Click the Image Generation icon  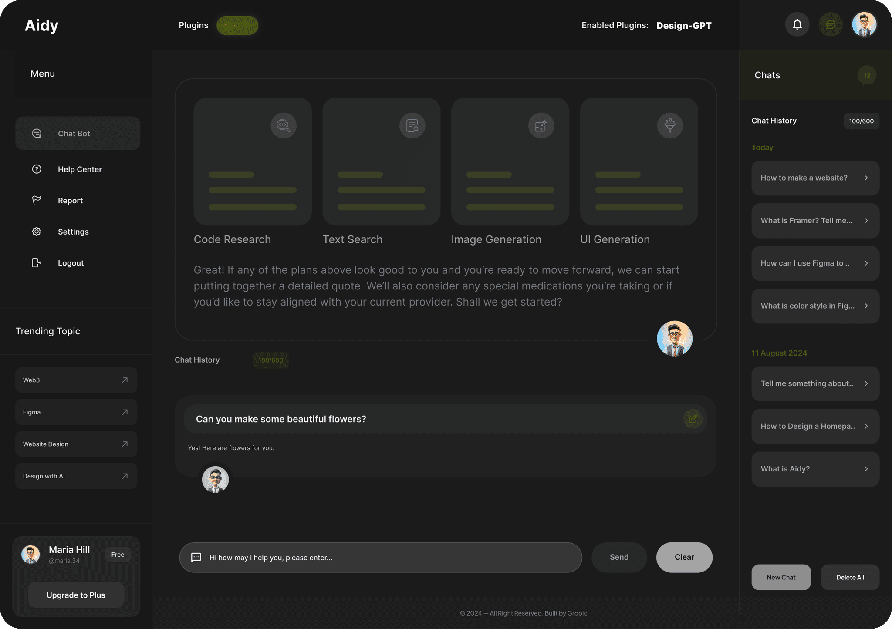tap(541, 125)
